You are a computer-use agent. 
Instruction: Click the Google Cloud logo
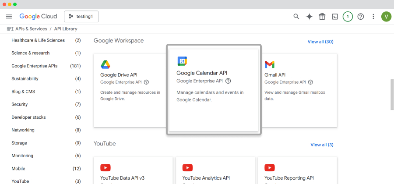38,17
